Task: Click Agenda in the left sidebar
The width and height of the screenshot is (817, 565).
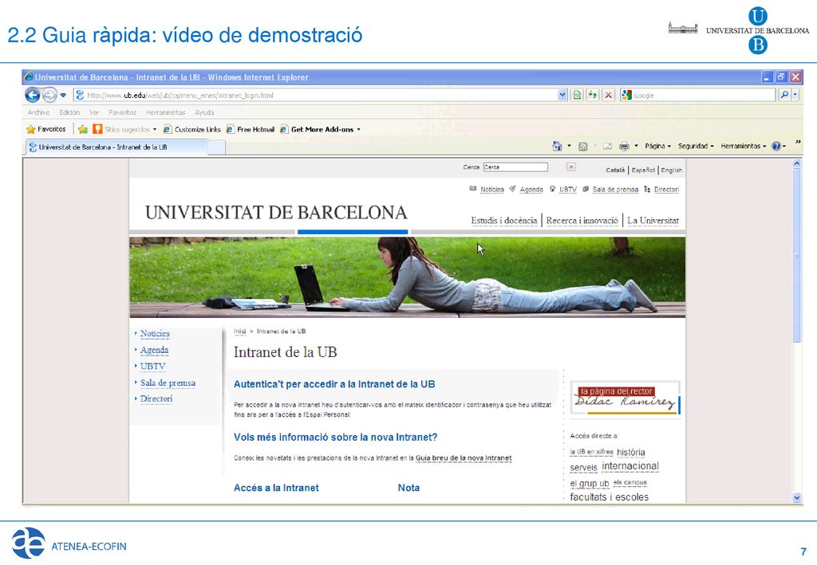Action: pyautogui.click(x=154, y=350)
